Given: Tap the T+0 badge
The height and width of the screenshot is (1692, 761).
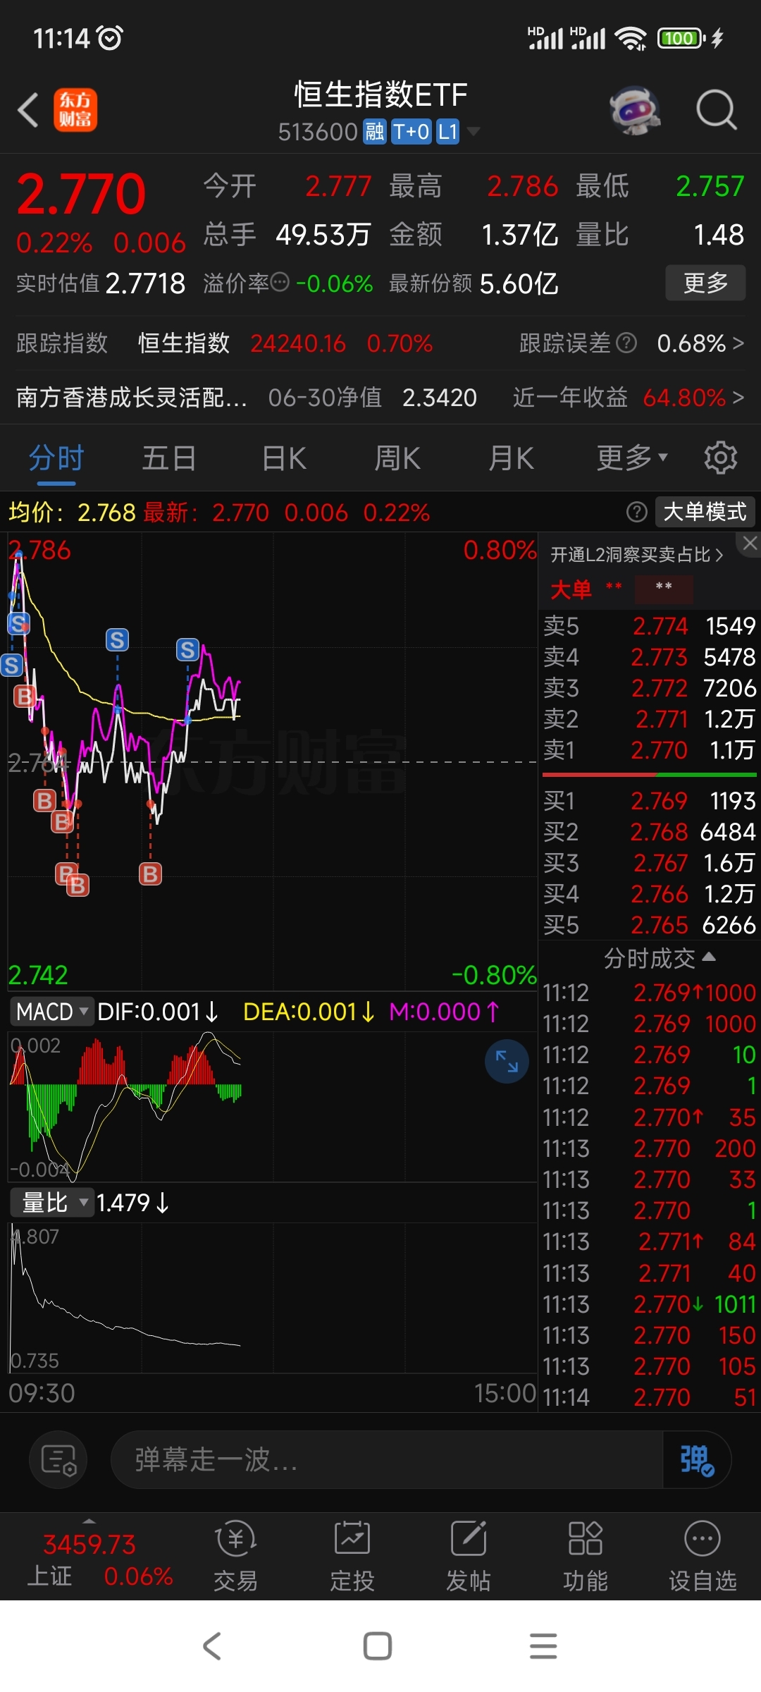Looking at the screenshot, I should (x=411, y=132).
